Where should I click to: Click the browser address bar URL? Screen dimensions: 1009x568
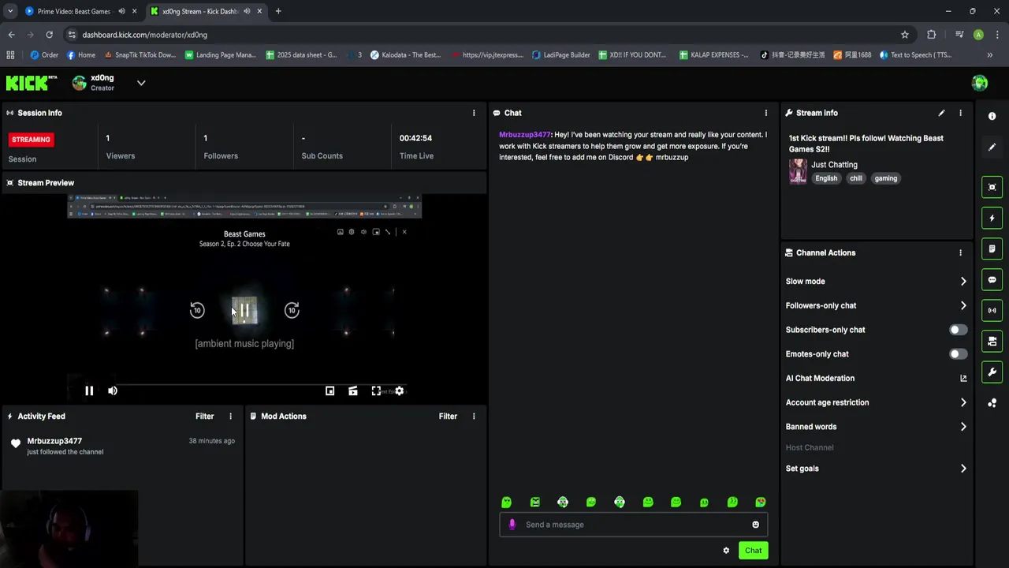tap(145, 35)
